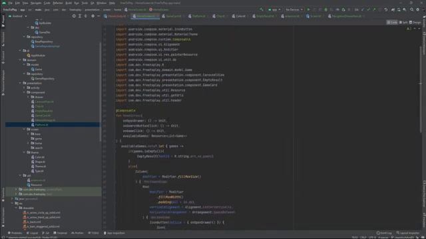Click the Android Studio logo icon

pyautogui.click(x=4, y=3)
